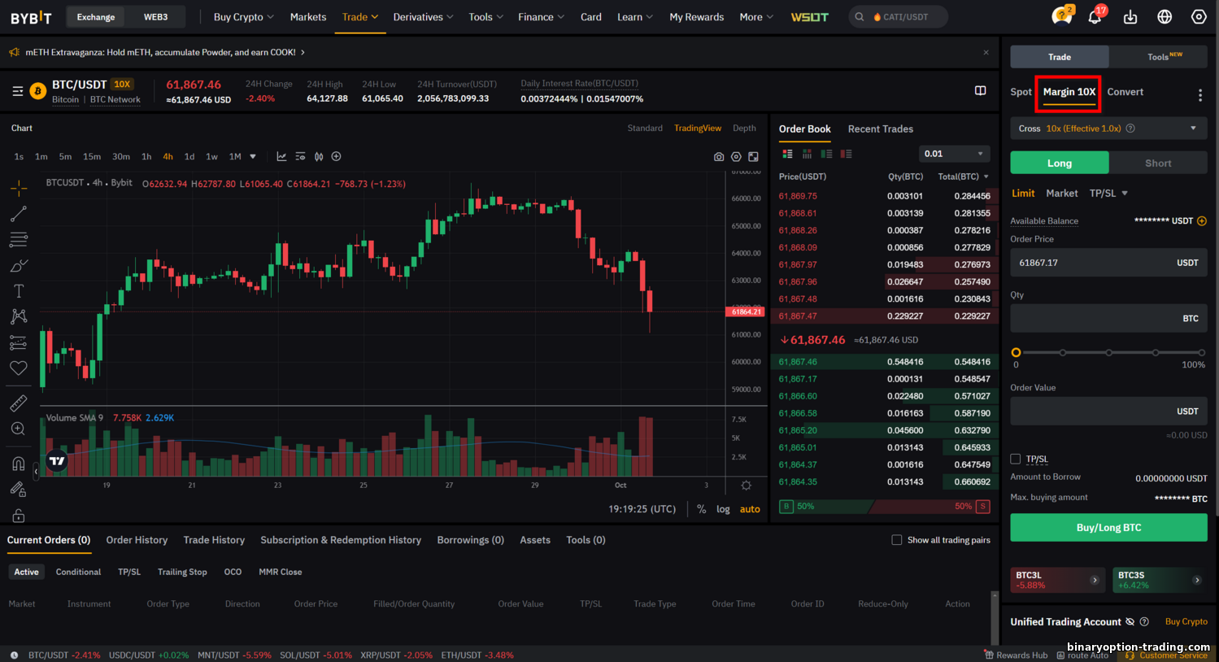Switch to the Spot trading tab
This screenshot has width=1219, height=662.
[x=1021, y=92]
